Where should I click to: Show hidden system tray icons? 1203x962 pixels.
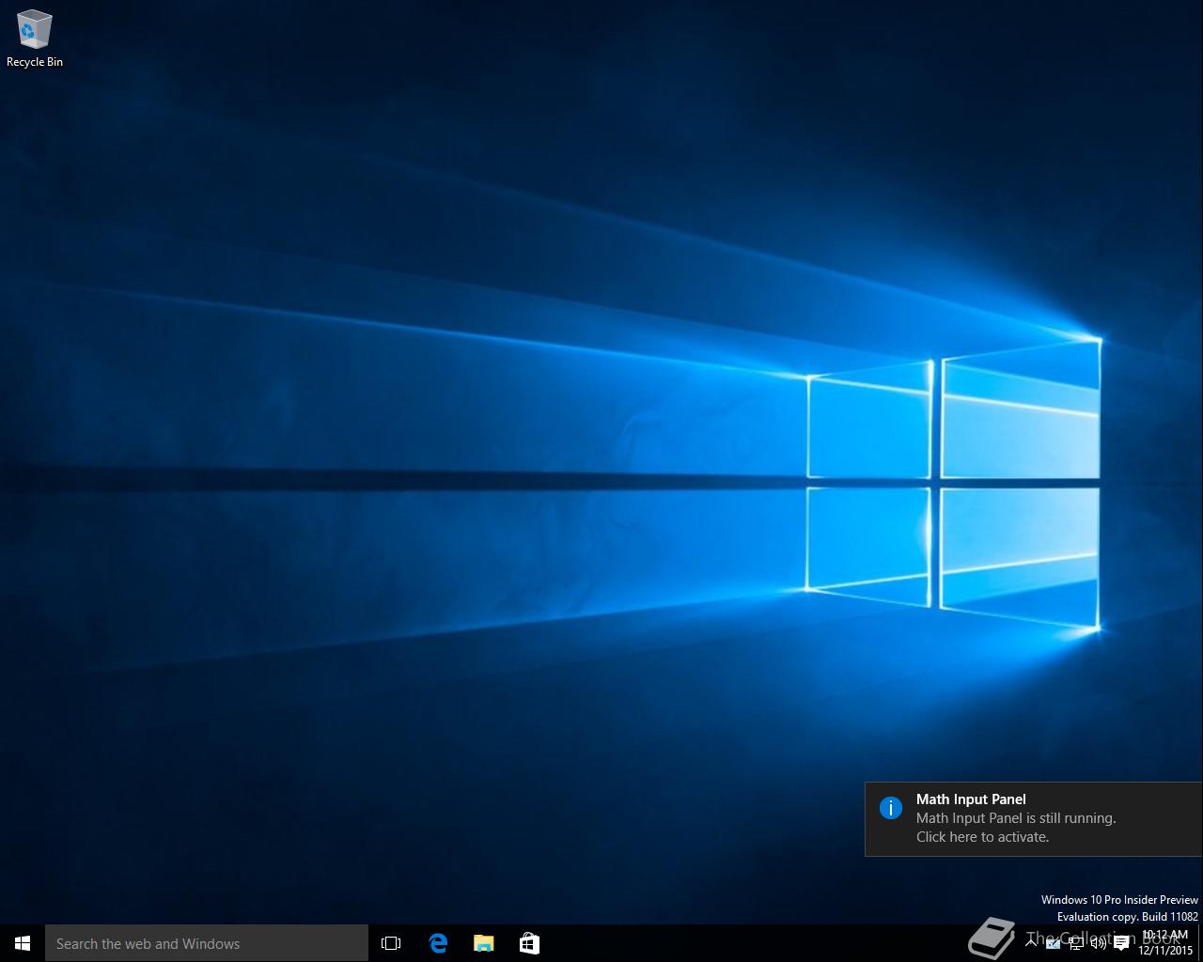pos(1031,942)
